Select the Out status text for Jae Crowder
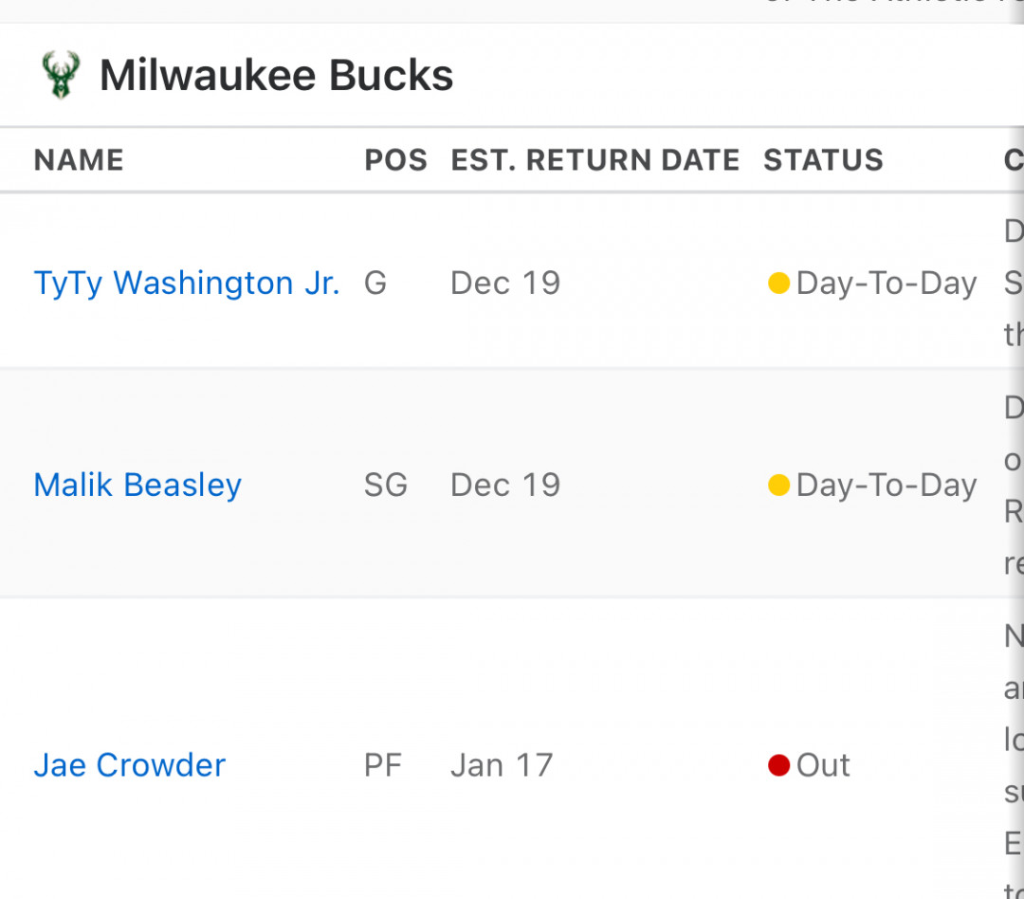1024x899 pixels. click(824, 765)
